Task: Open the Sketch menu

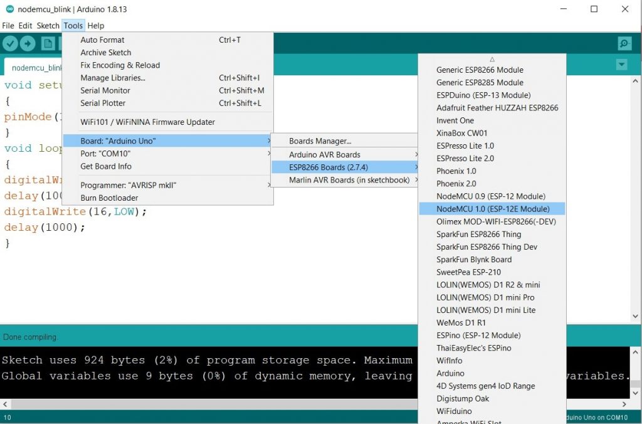Action: click(x=48, y=25)
